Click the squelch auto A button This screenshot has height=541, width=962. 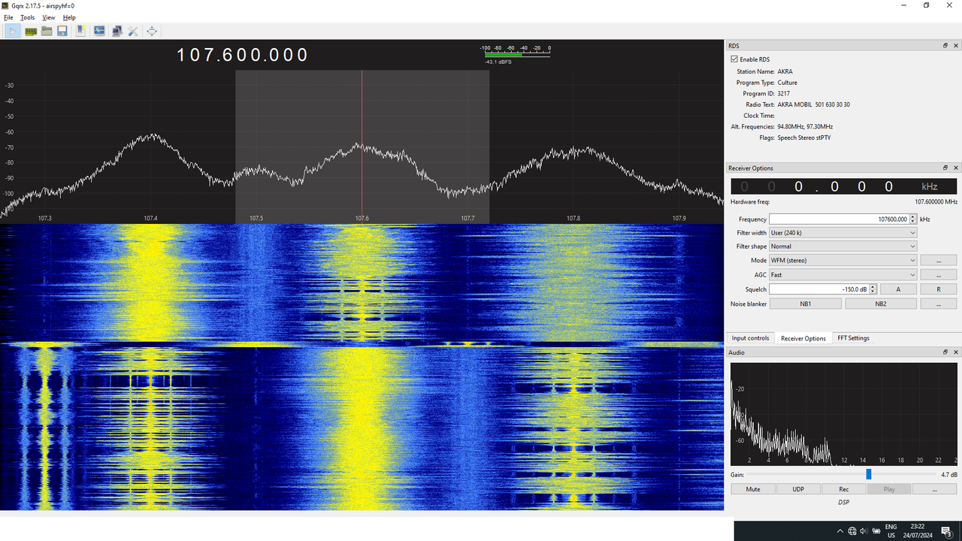tap(898, 289)
